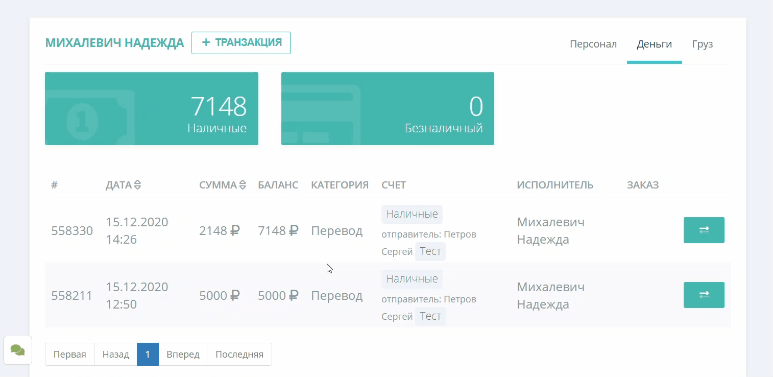Click the БАЛАНС column header
This screenshot has width=773, height=377.
(x=278, y=185)
